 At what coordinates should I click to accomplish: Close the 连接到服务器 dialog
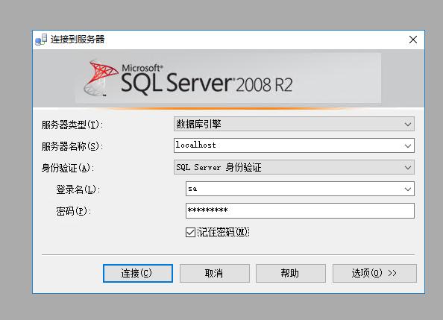click(x=413, y=40)
